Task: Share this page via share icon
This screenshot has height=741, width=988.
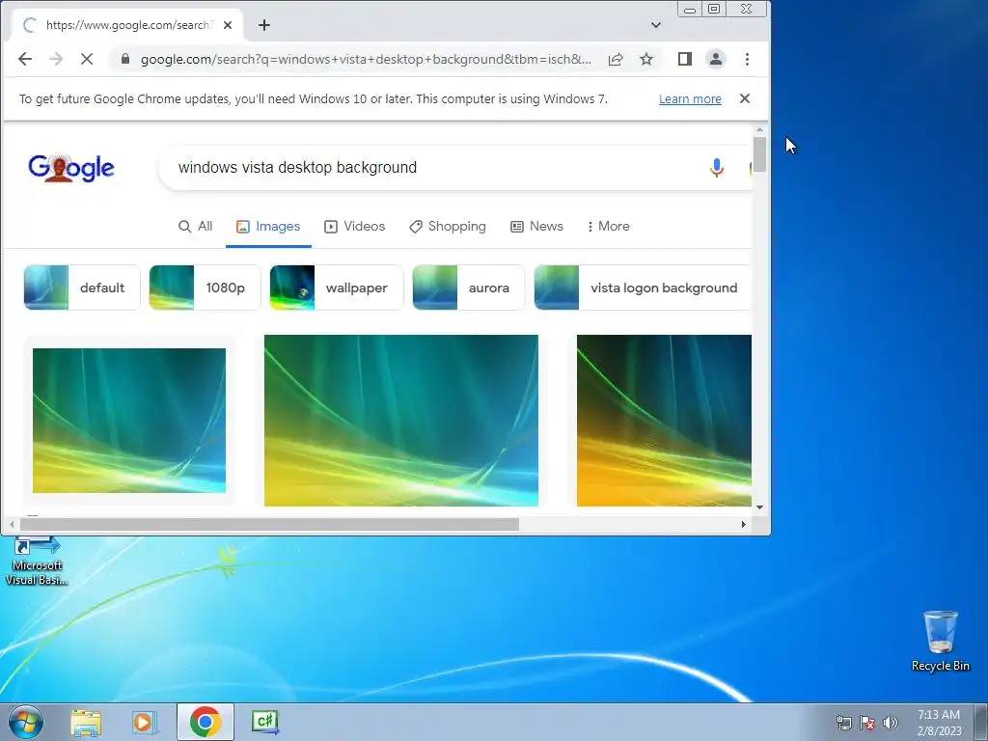Action: [616, 59]
